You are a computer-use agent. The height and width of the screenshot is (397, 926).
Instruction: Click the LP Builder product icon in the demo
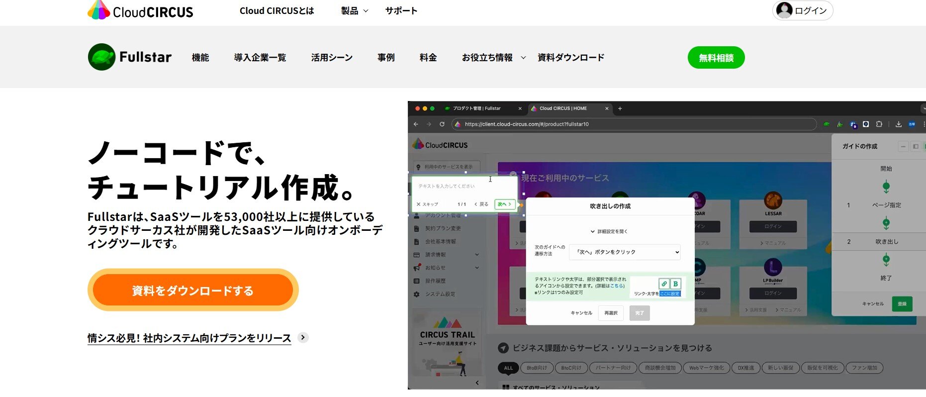773,268
